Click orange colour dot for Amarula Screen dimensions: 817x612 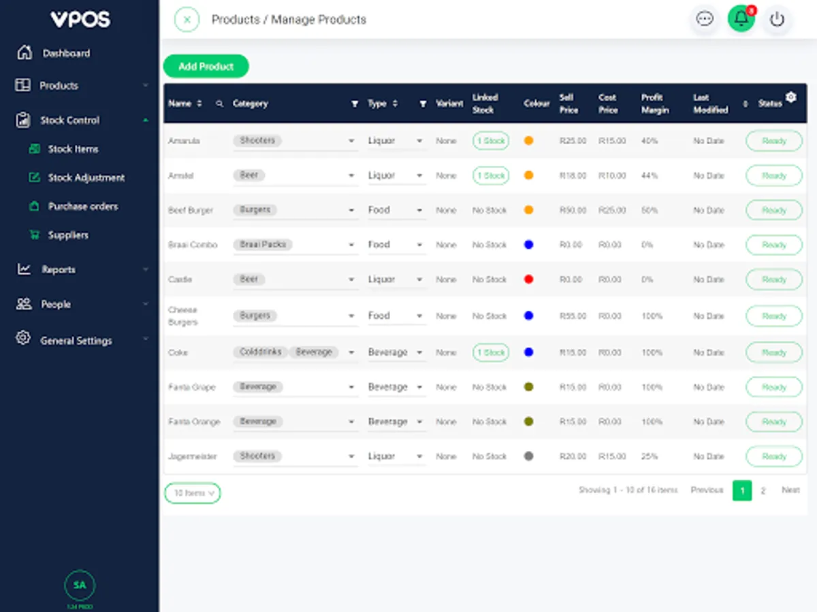(x=528, y=141)
